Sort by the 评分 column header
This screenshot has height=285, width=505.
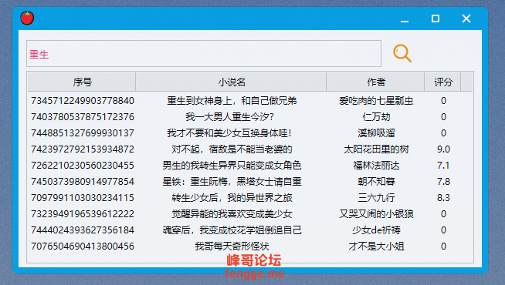click(x=443, y=82)
